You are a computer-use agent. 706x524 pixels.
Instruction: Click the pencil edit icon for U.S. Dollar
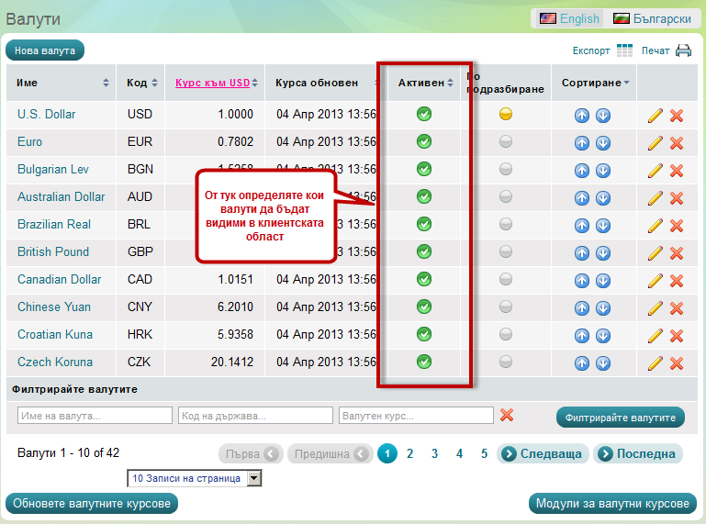pyautogui.click(x=655, y=115)
